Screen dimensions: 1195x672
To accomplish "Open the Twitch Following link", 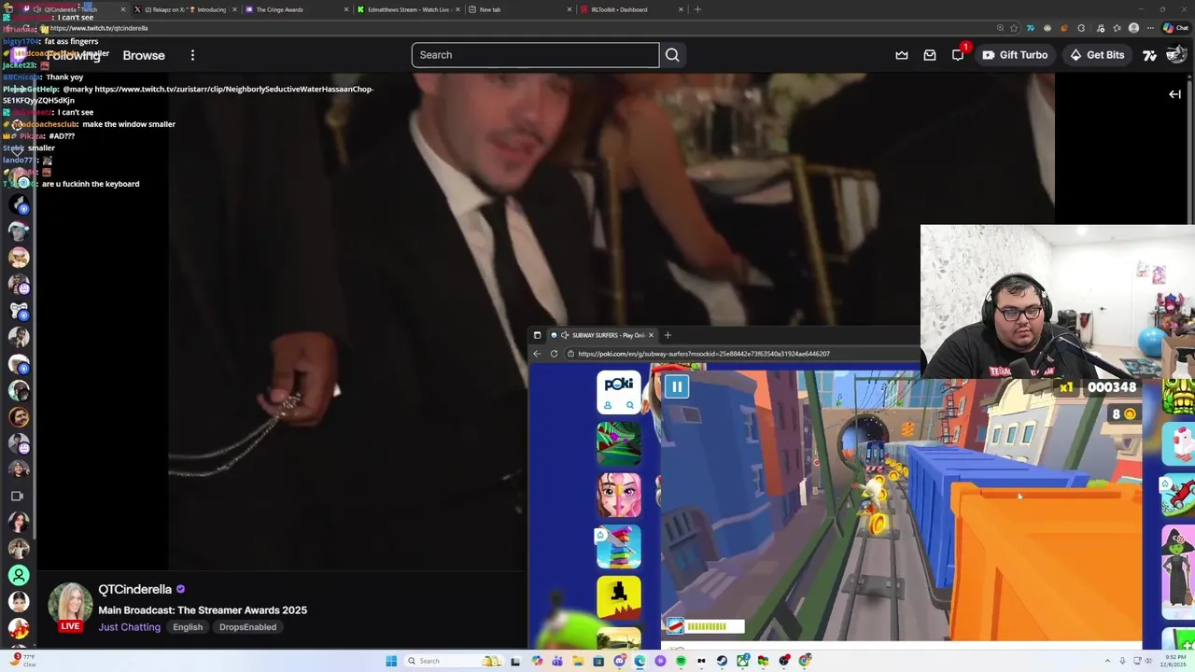I will click(73, 55).
